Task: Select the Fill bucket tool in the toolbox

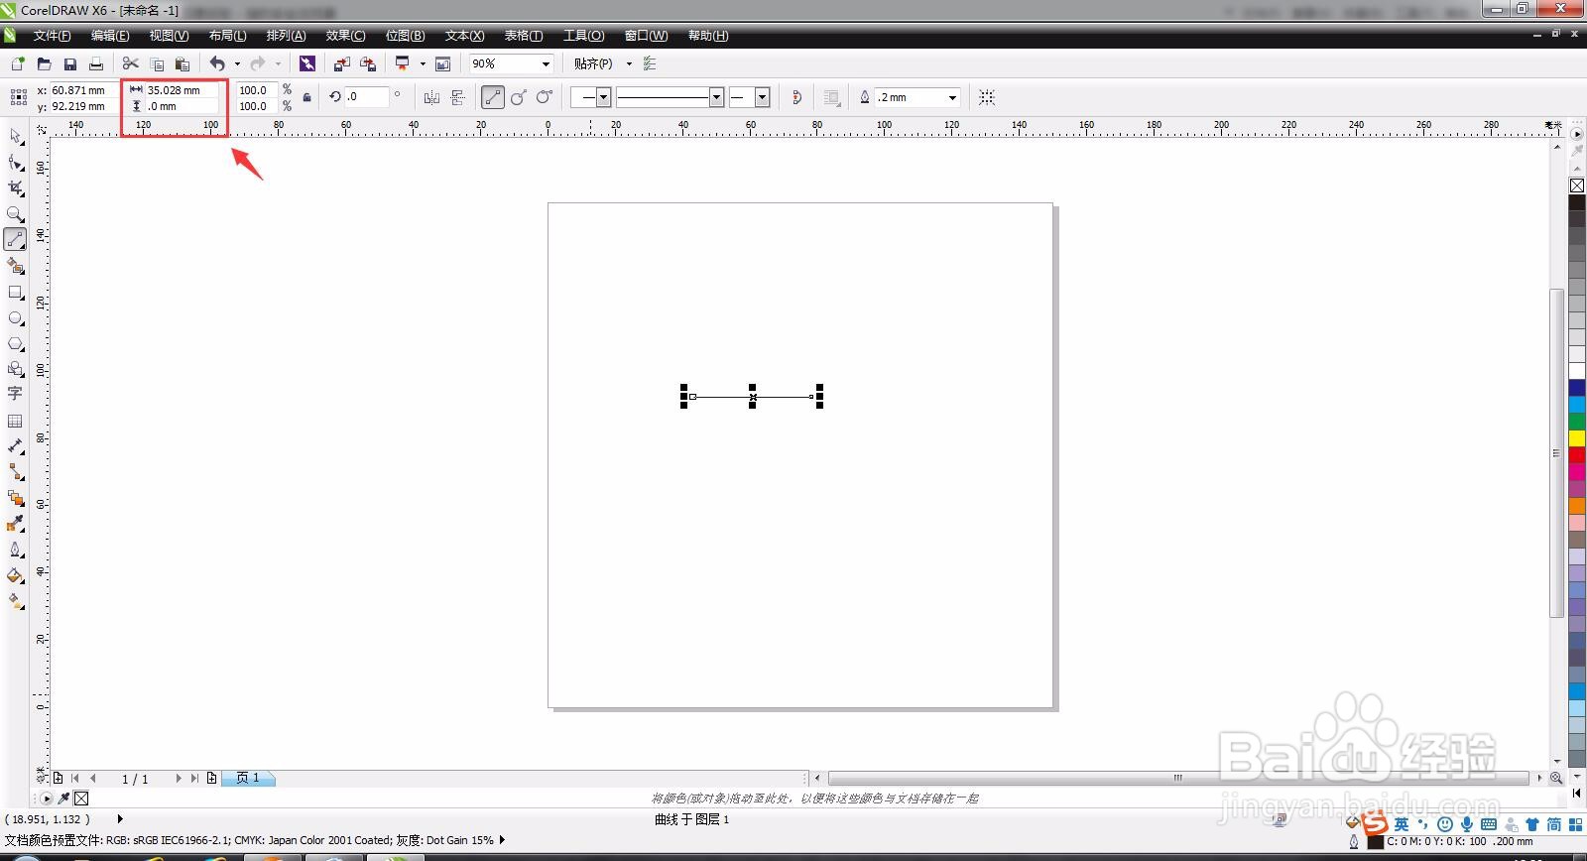Action: tap(15, 575)
